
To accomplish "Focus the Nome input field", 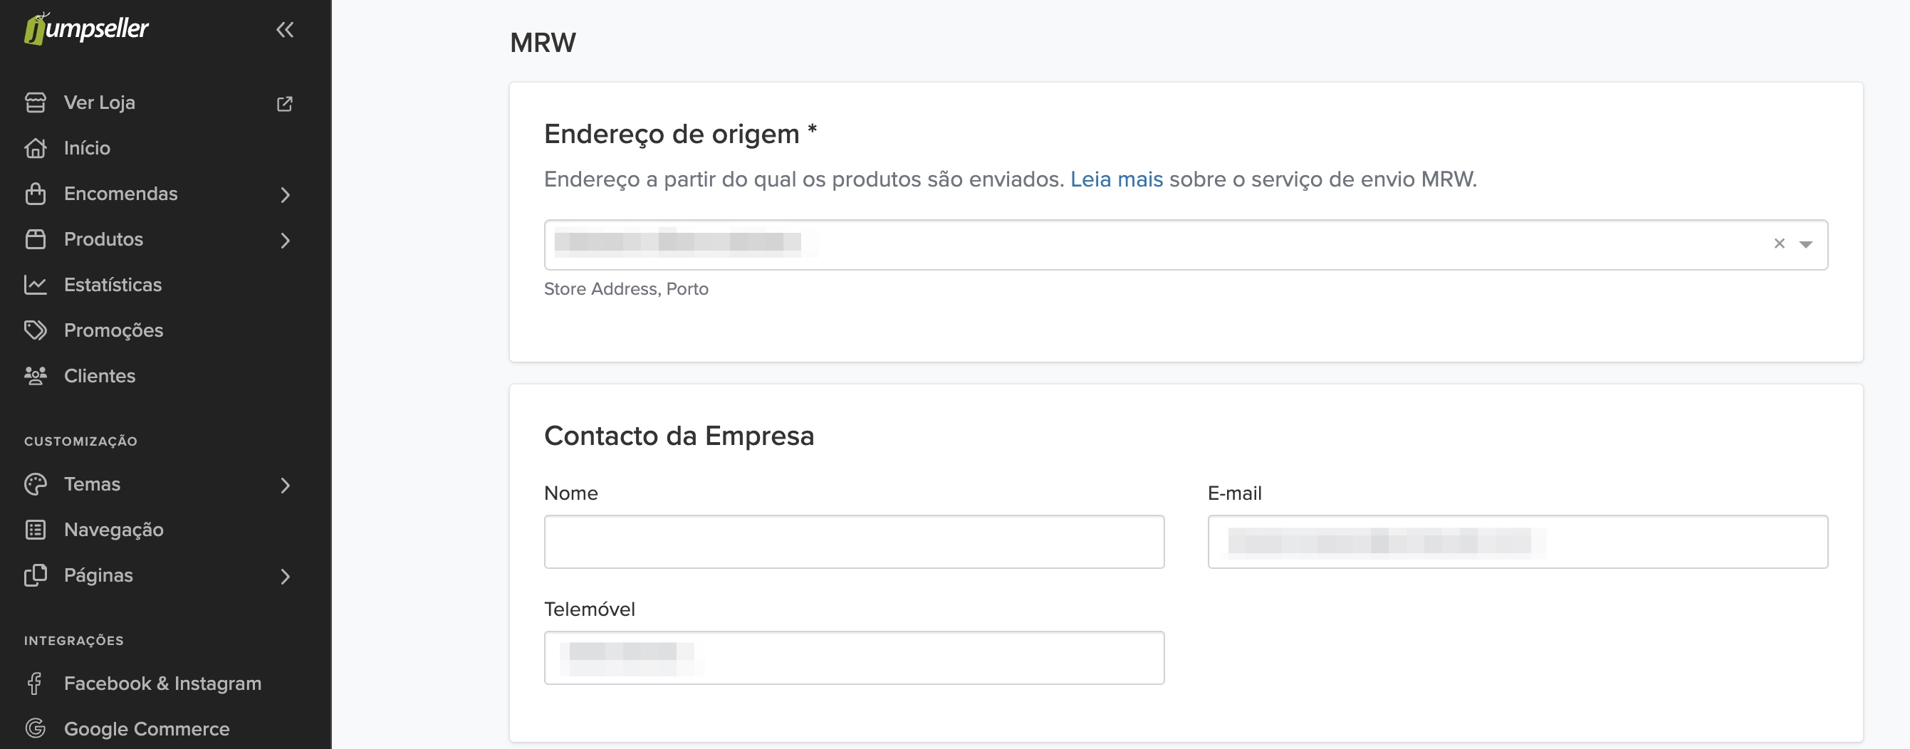I will pos(853,542).
